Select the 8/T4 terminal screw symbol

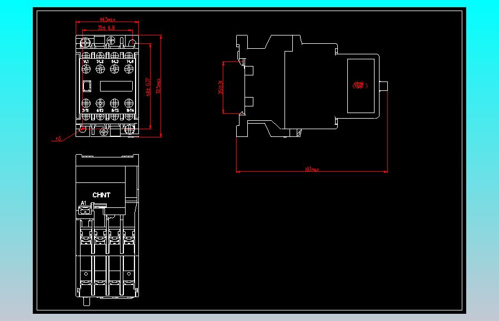click(129, 103)
